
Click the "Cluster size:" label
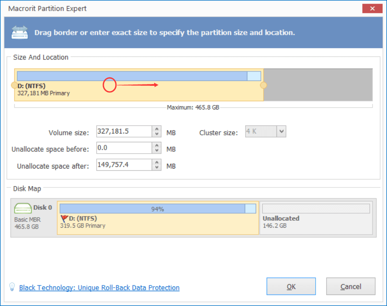coord(218,133)
